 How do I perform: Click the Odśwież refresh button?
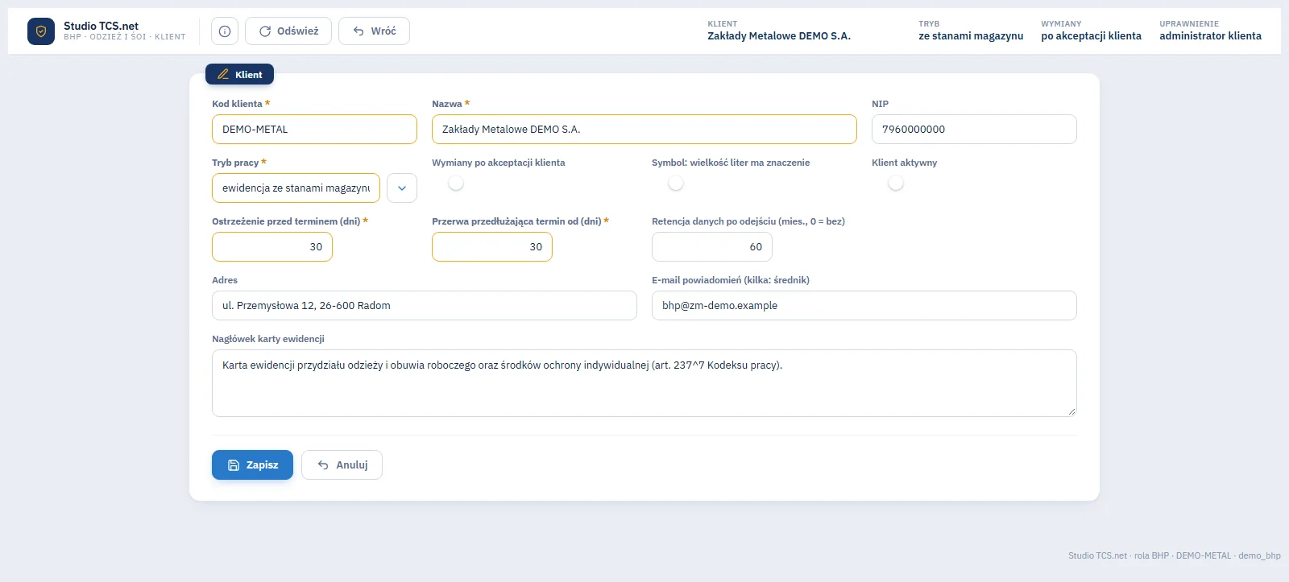pyautogui.click(x=288, y=31)
